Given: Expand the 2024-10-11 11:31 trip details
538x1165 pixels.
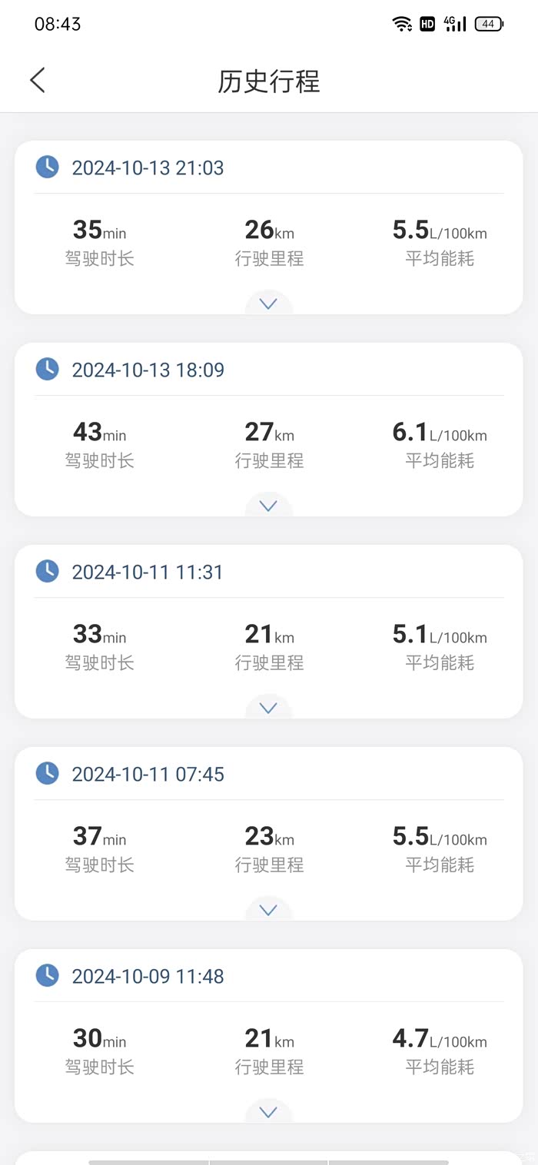Looking at the screenshot, I should (x=268, y=708).
